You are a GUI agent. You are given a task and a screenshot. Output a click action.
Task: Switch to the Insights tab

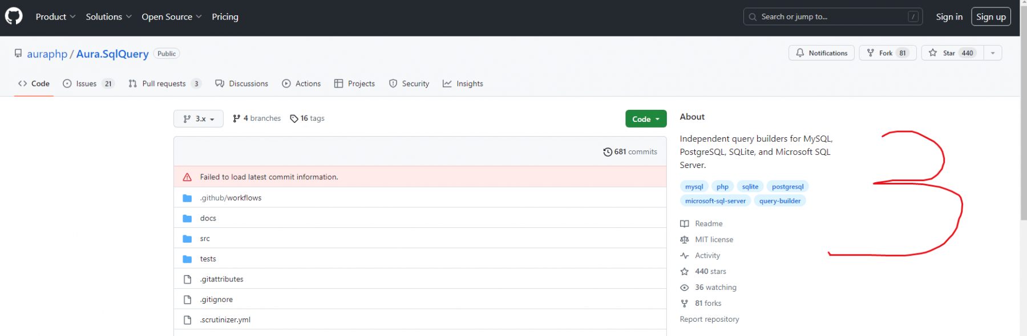[463, 84]
